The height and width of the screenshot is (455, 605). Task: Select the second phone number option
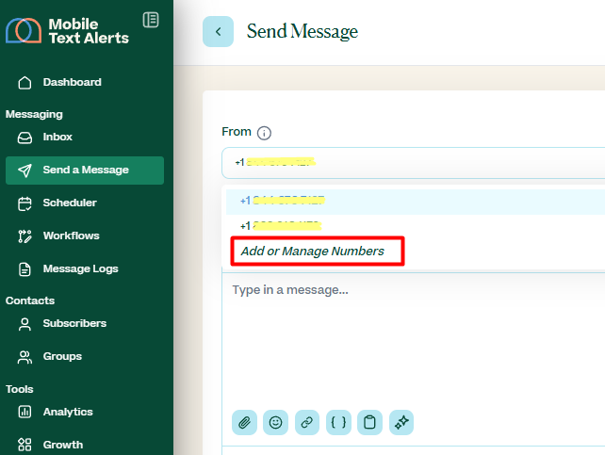[x=416, y=225]
